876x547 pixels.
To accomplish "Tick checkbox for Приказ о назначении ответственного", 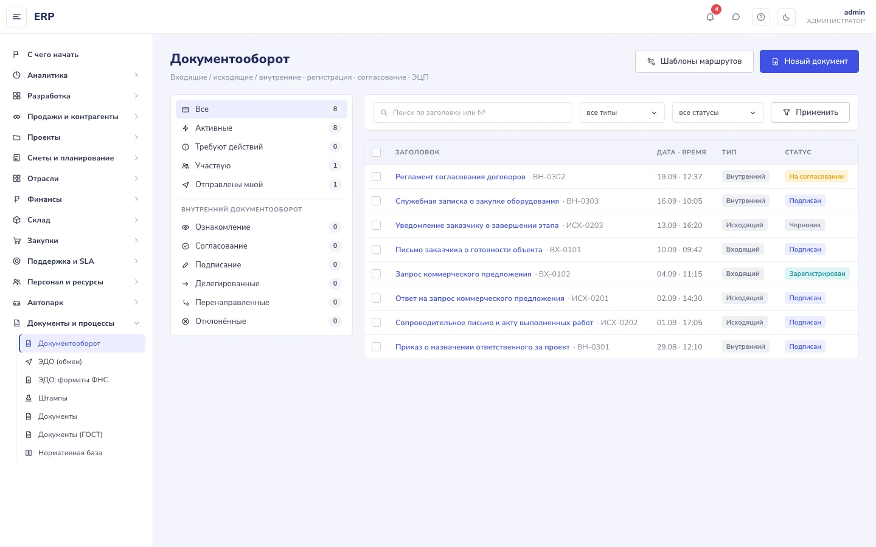I will tap(376, 347).
